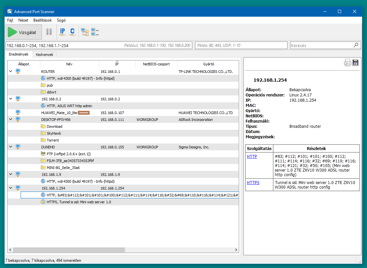This screenshot has width=367, height=268.
Task: Click the scroll left arrow of results list
Action: point(10,250)
